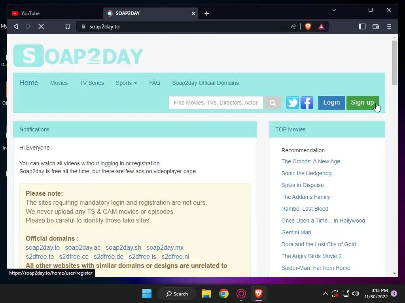Open Brave Rewards triangle icon
Image resolution: width=405 pixels, height=303 pixels.
click(x=321, y=26)
